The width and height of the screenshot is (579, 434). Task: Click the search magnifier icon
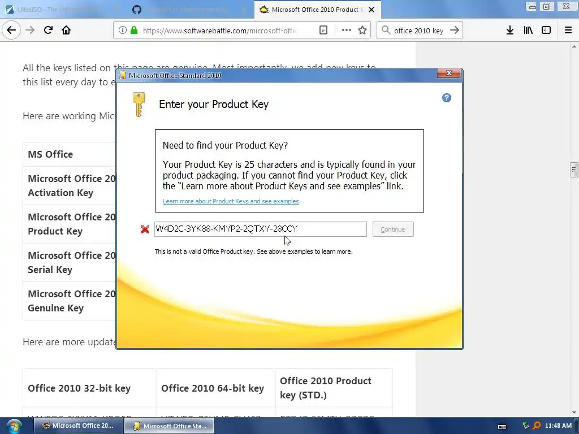click(x=386, y=31)
